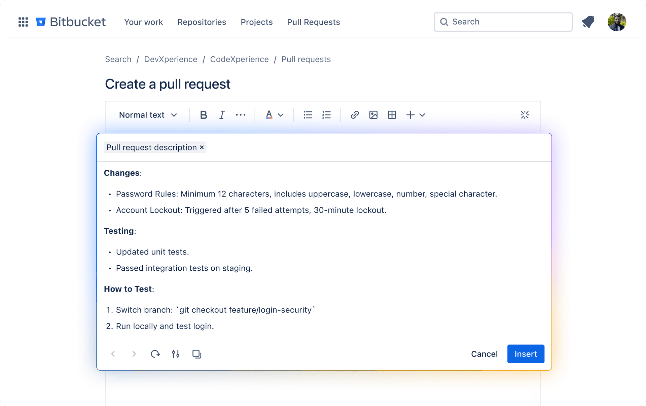This screenshot has width=646, height=406.
Task: Click the Changes heading text
Action: pos(123,173)
